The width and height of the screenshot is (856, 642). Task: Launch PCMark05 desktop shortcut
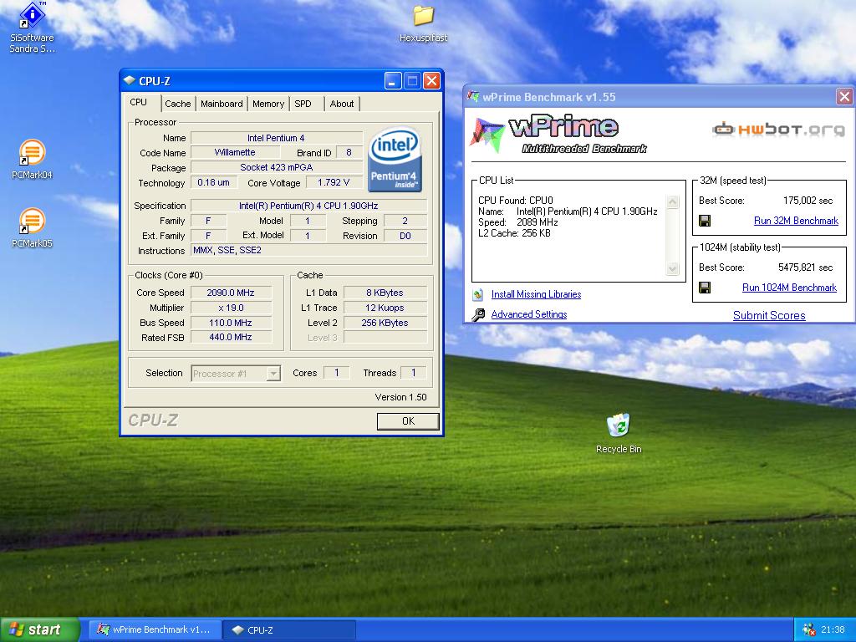[33, 227]
